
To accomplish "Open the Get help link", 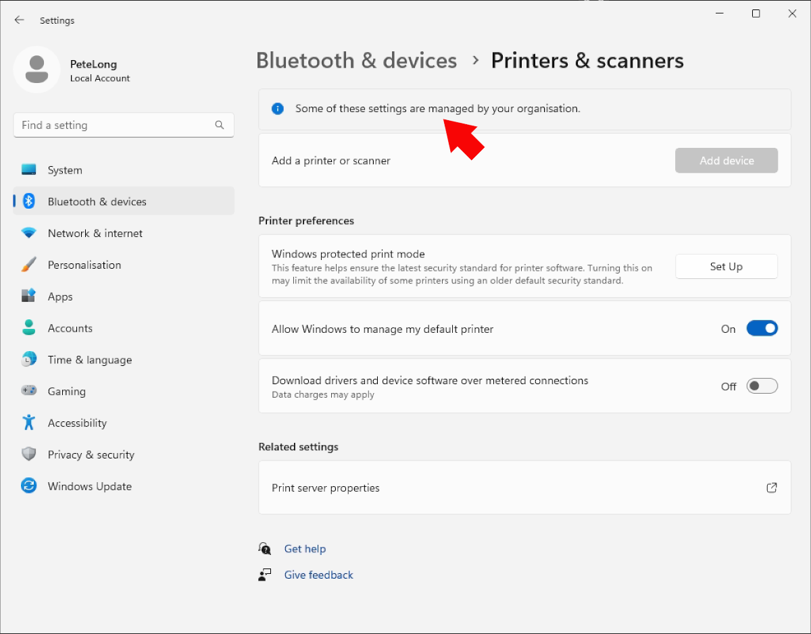I will click(x=305, y=548).
